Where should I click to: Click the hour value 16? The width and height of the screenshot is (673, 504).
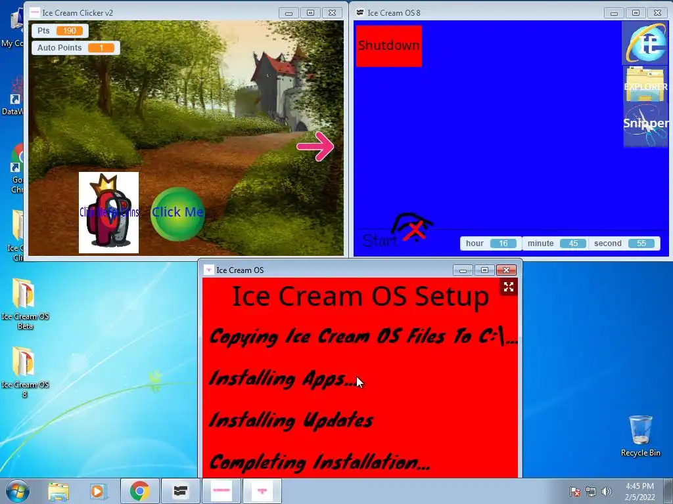[503, 243]
